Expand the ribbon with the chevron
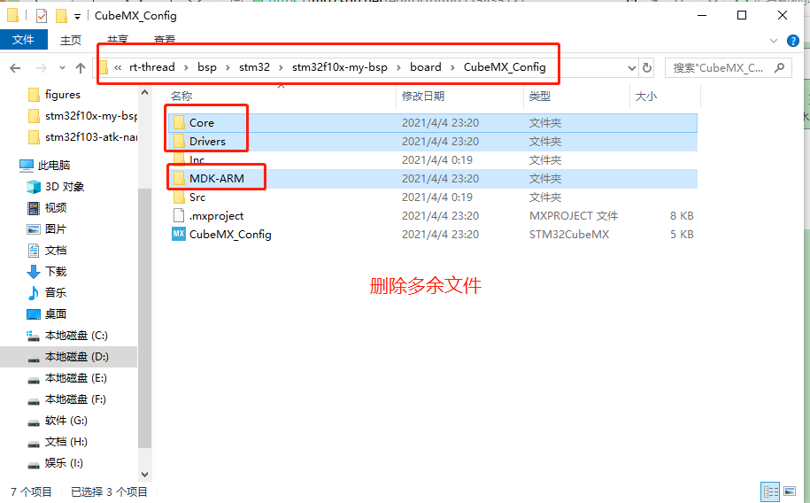 (774, 41)
